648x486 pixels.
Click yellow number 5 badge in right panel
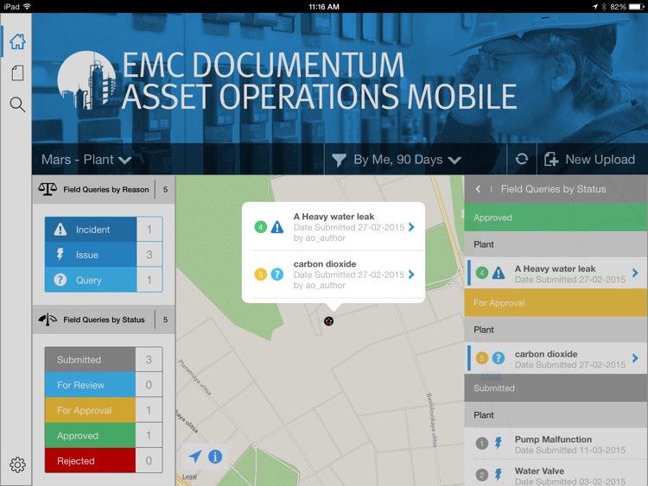482,358
